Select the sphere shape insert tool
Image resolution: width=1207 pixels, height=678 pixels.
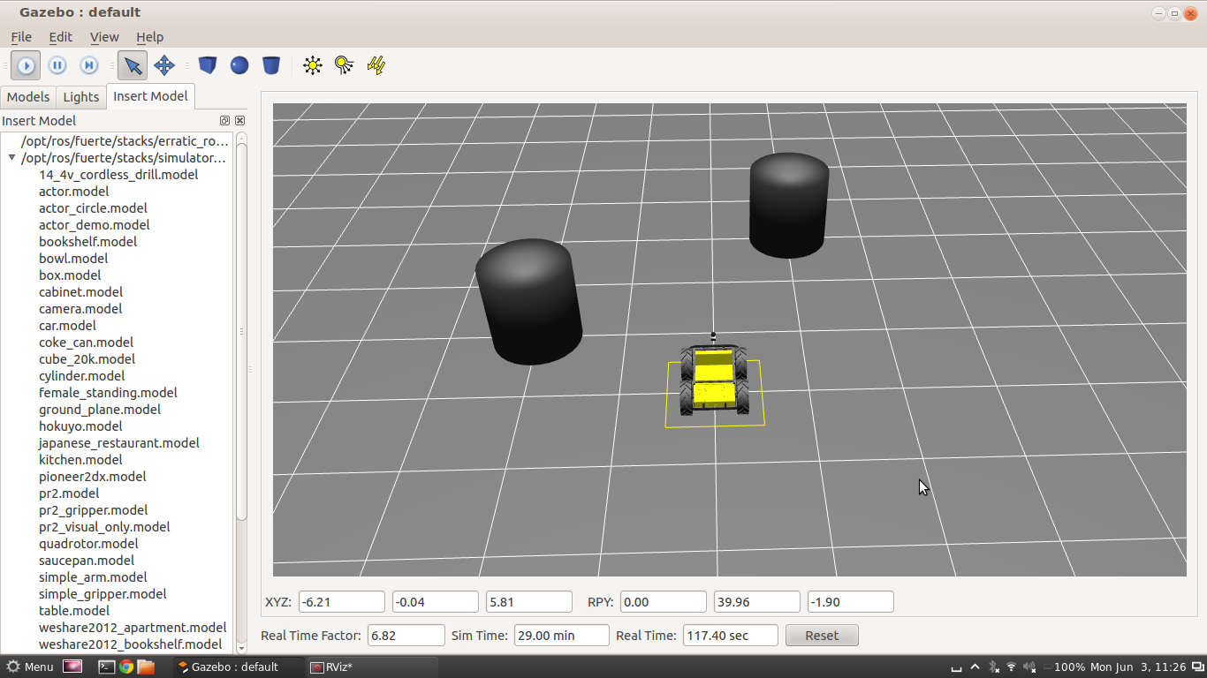(x=239, y=65)
